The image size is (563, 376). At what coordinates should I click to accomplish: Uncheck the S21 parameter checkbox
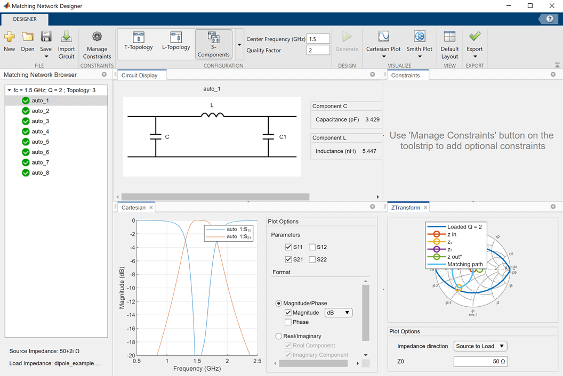tap(288, 259)
